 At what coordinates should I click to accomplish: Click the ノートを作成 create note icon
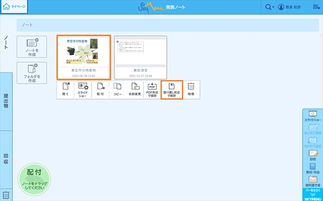click(x=32, y=47)
